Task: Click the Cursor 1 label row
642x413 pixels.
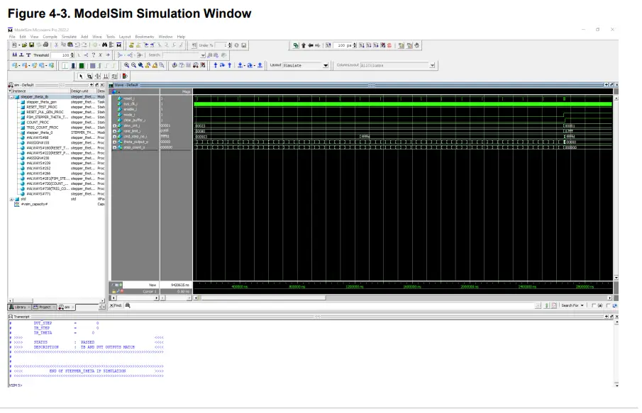Action: tap(150, 291)
